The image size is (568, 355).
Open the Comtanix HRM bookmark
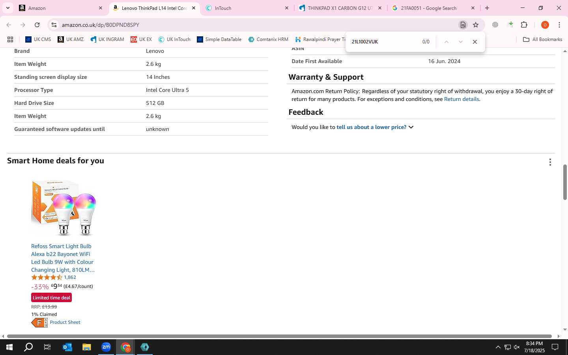[268, 39]
